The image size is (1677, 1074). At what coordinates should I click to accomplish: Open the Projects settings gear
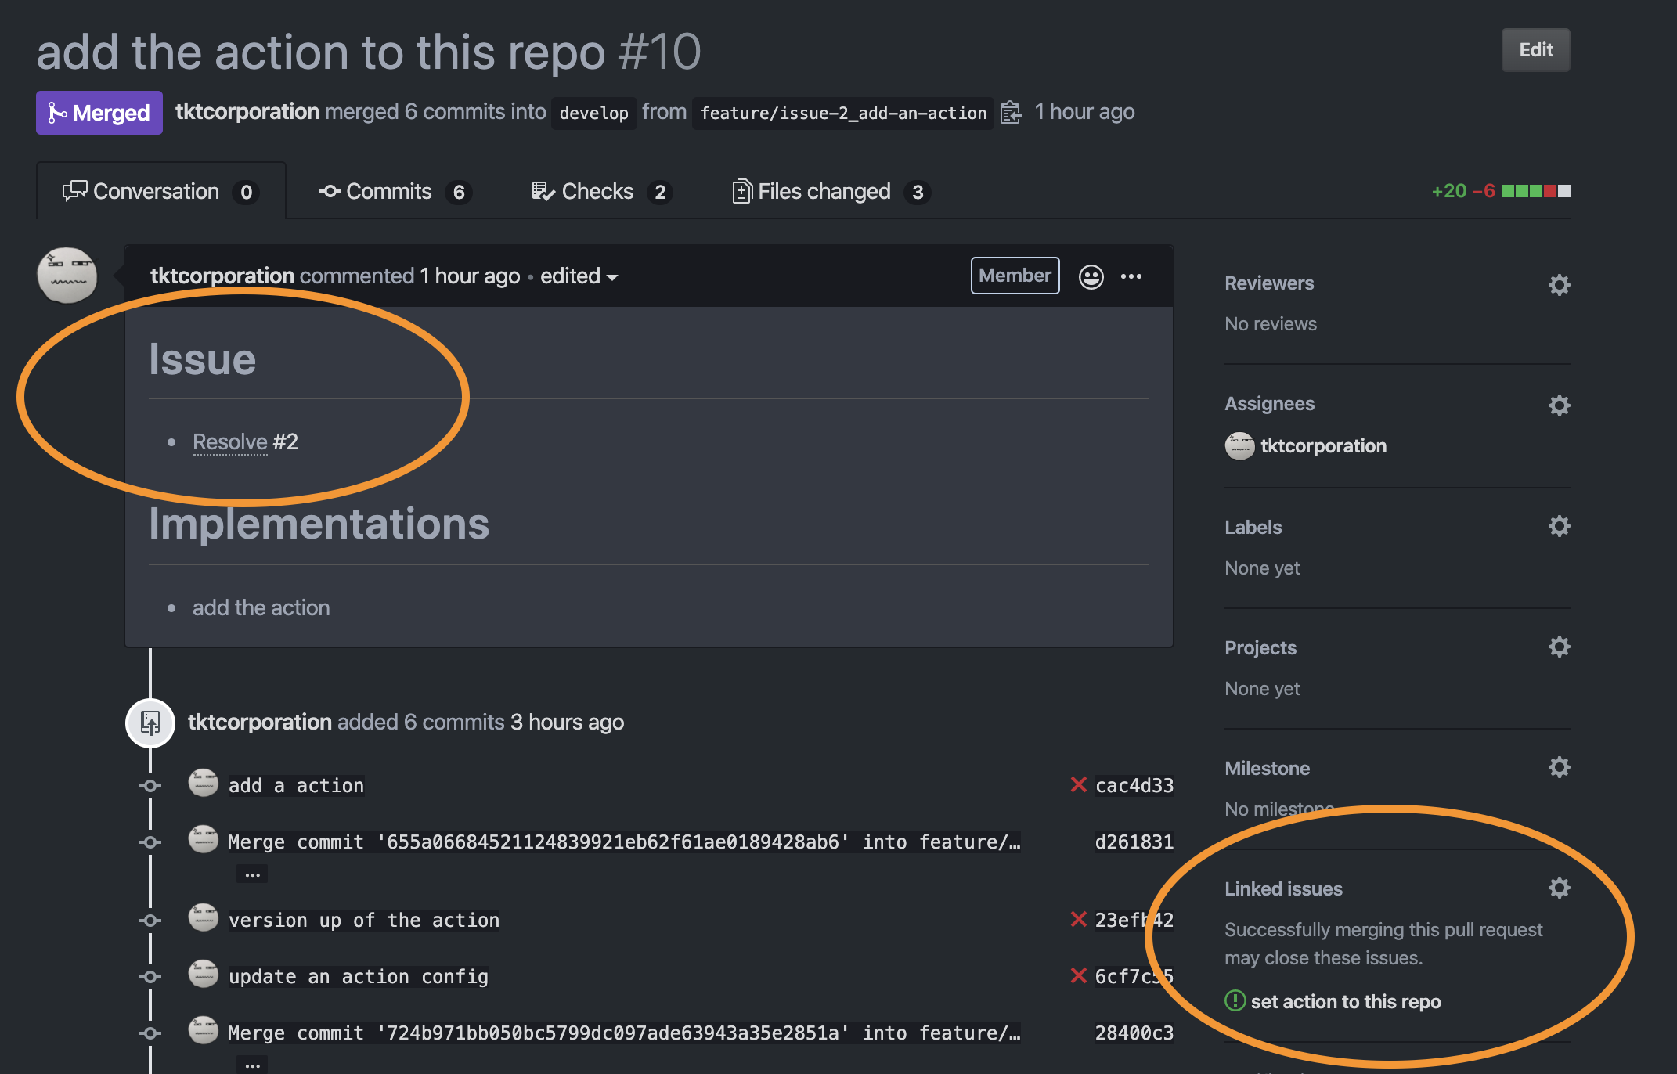click(1559, 647)
